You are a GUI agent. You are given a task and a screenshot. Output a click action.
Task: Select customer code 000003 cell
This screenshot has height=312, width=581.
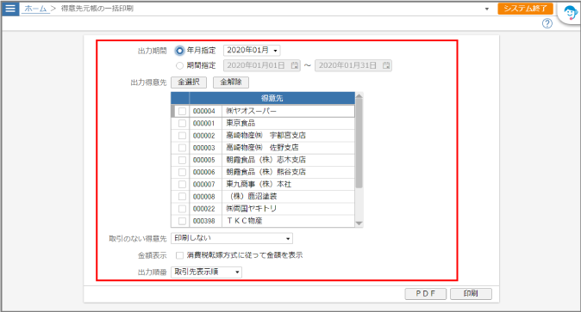205,148
